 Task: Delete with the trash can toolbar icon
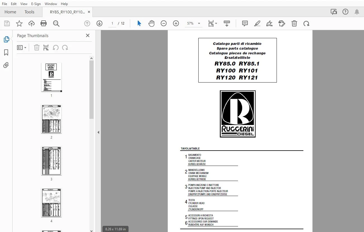pyautogui.click(x=294, y=23)
